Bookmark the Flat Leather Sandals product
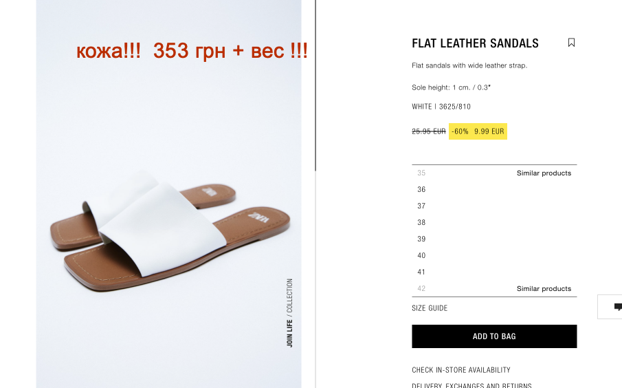Viewport: 622px width, 388px height. [571, 43]
